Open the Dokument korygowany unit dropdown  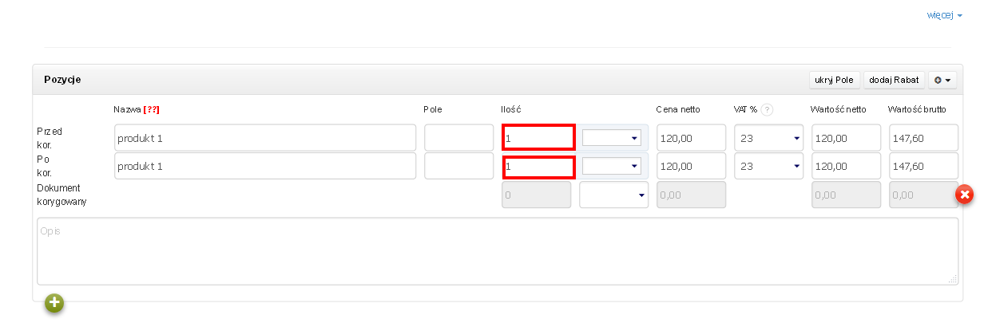tap(614, 195)
